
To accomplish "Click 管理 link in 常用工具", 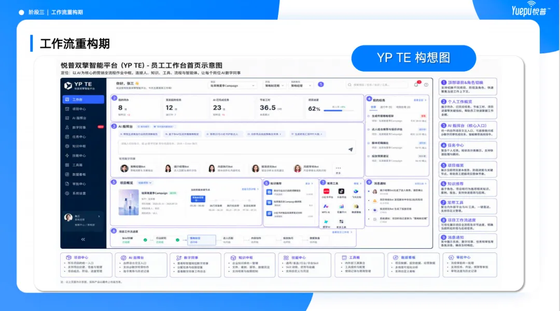I will point(357,183).
